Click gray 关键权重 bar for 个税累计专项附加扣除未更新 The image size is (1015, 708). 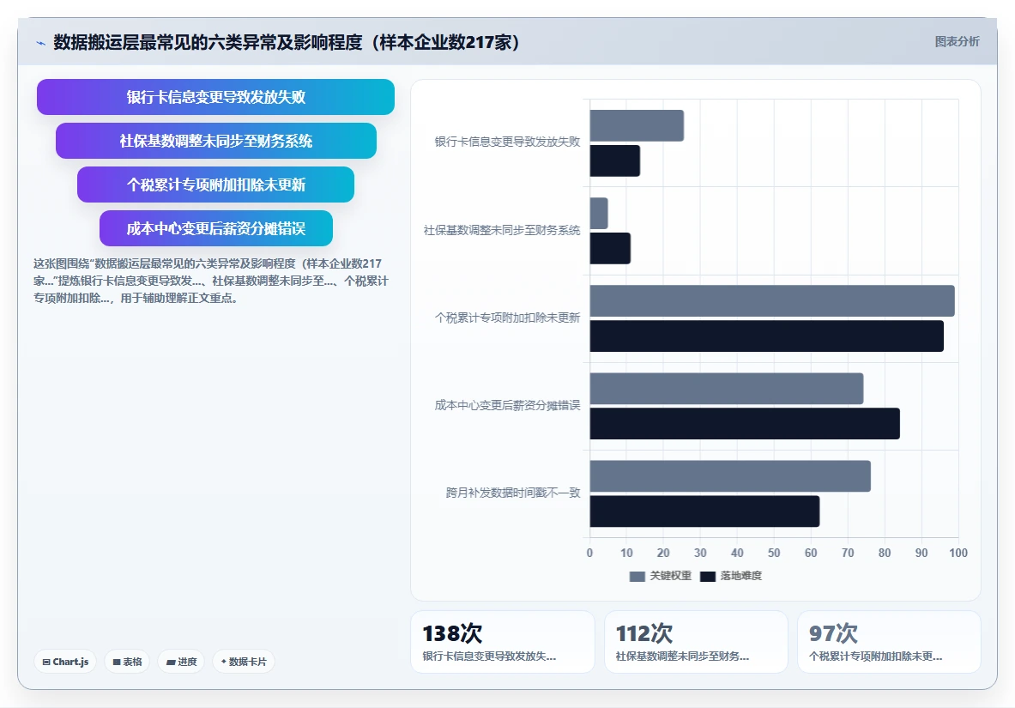(x=772, y=300)
